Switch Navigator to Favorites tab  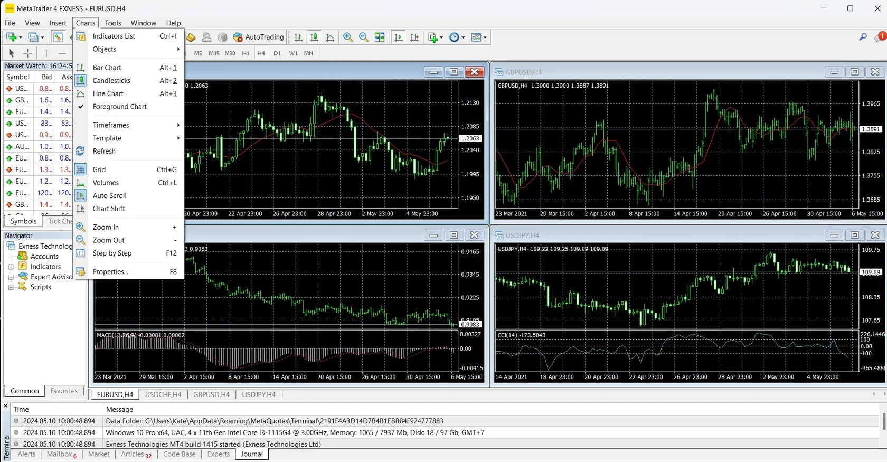coord(64,391)
